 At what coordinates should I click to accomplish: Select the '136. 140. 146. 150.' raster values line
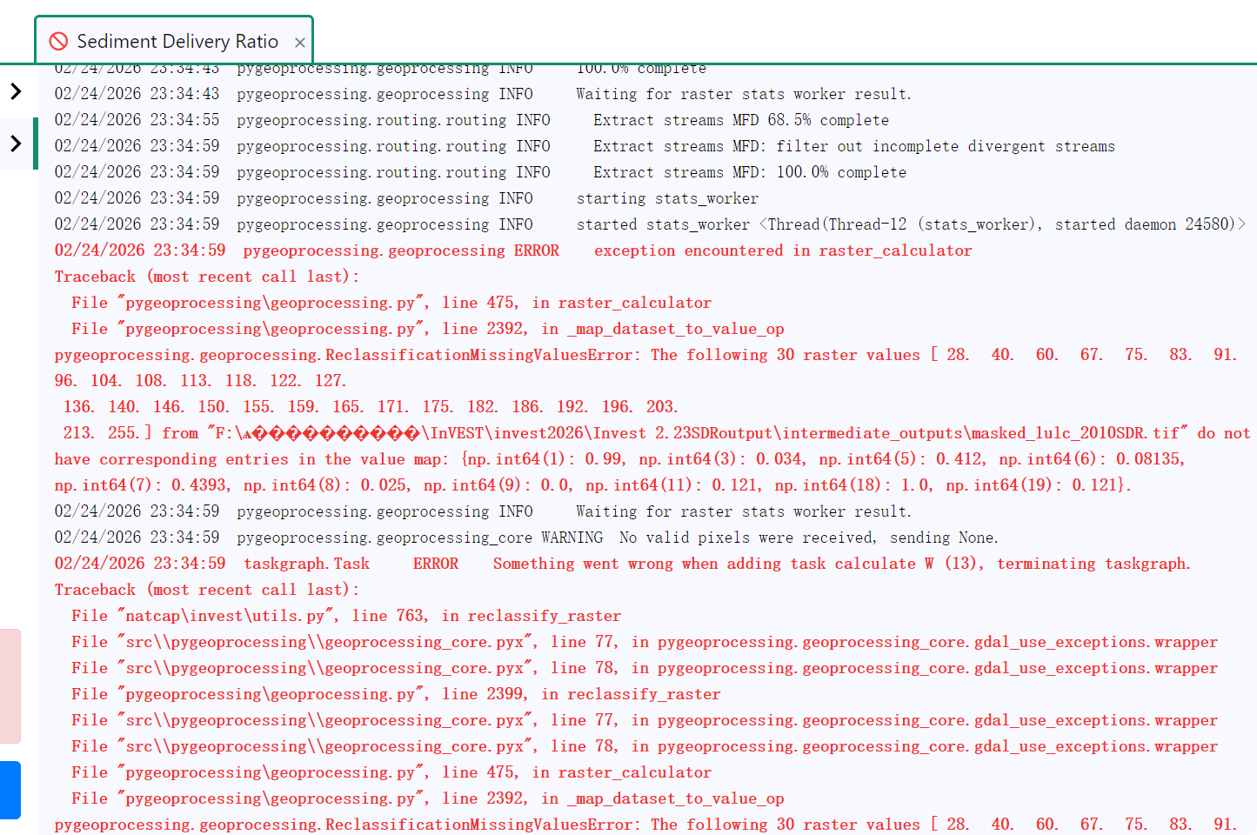point(371,407)
